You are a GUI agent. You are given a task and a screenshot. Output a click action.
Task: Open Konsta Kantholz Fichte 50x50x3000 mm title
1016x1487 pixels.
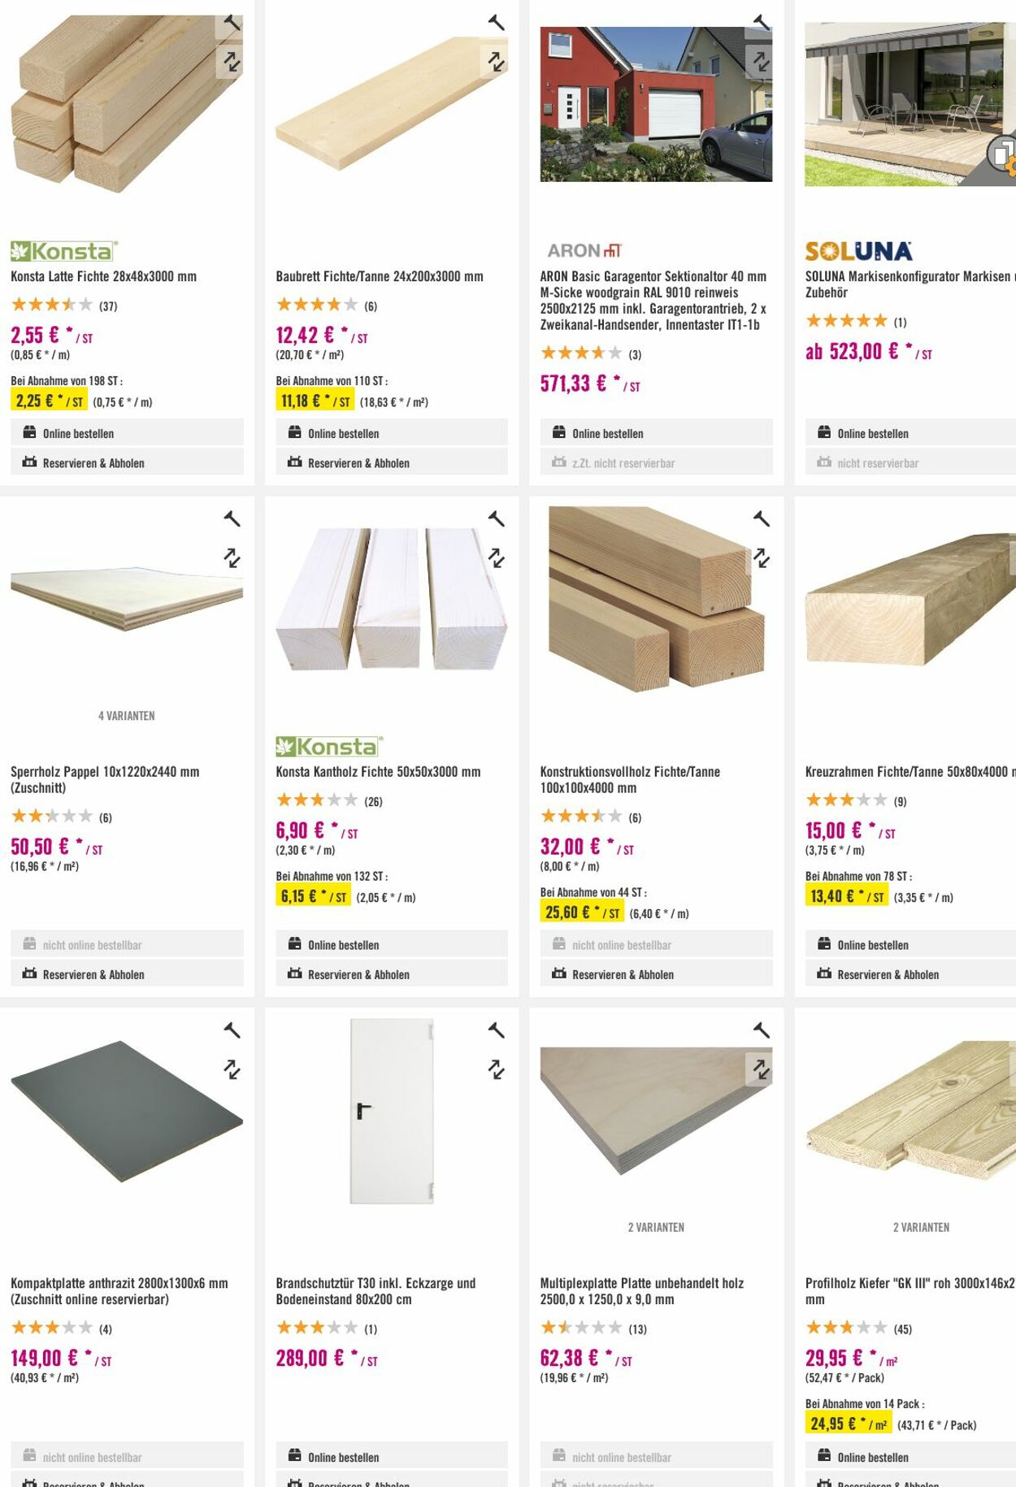coord(378,772)
